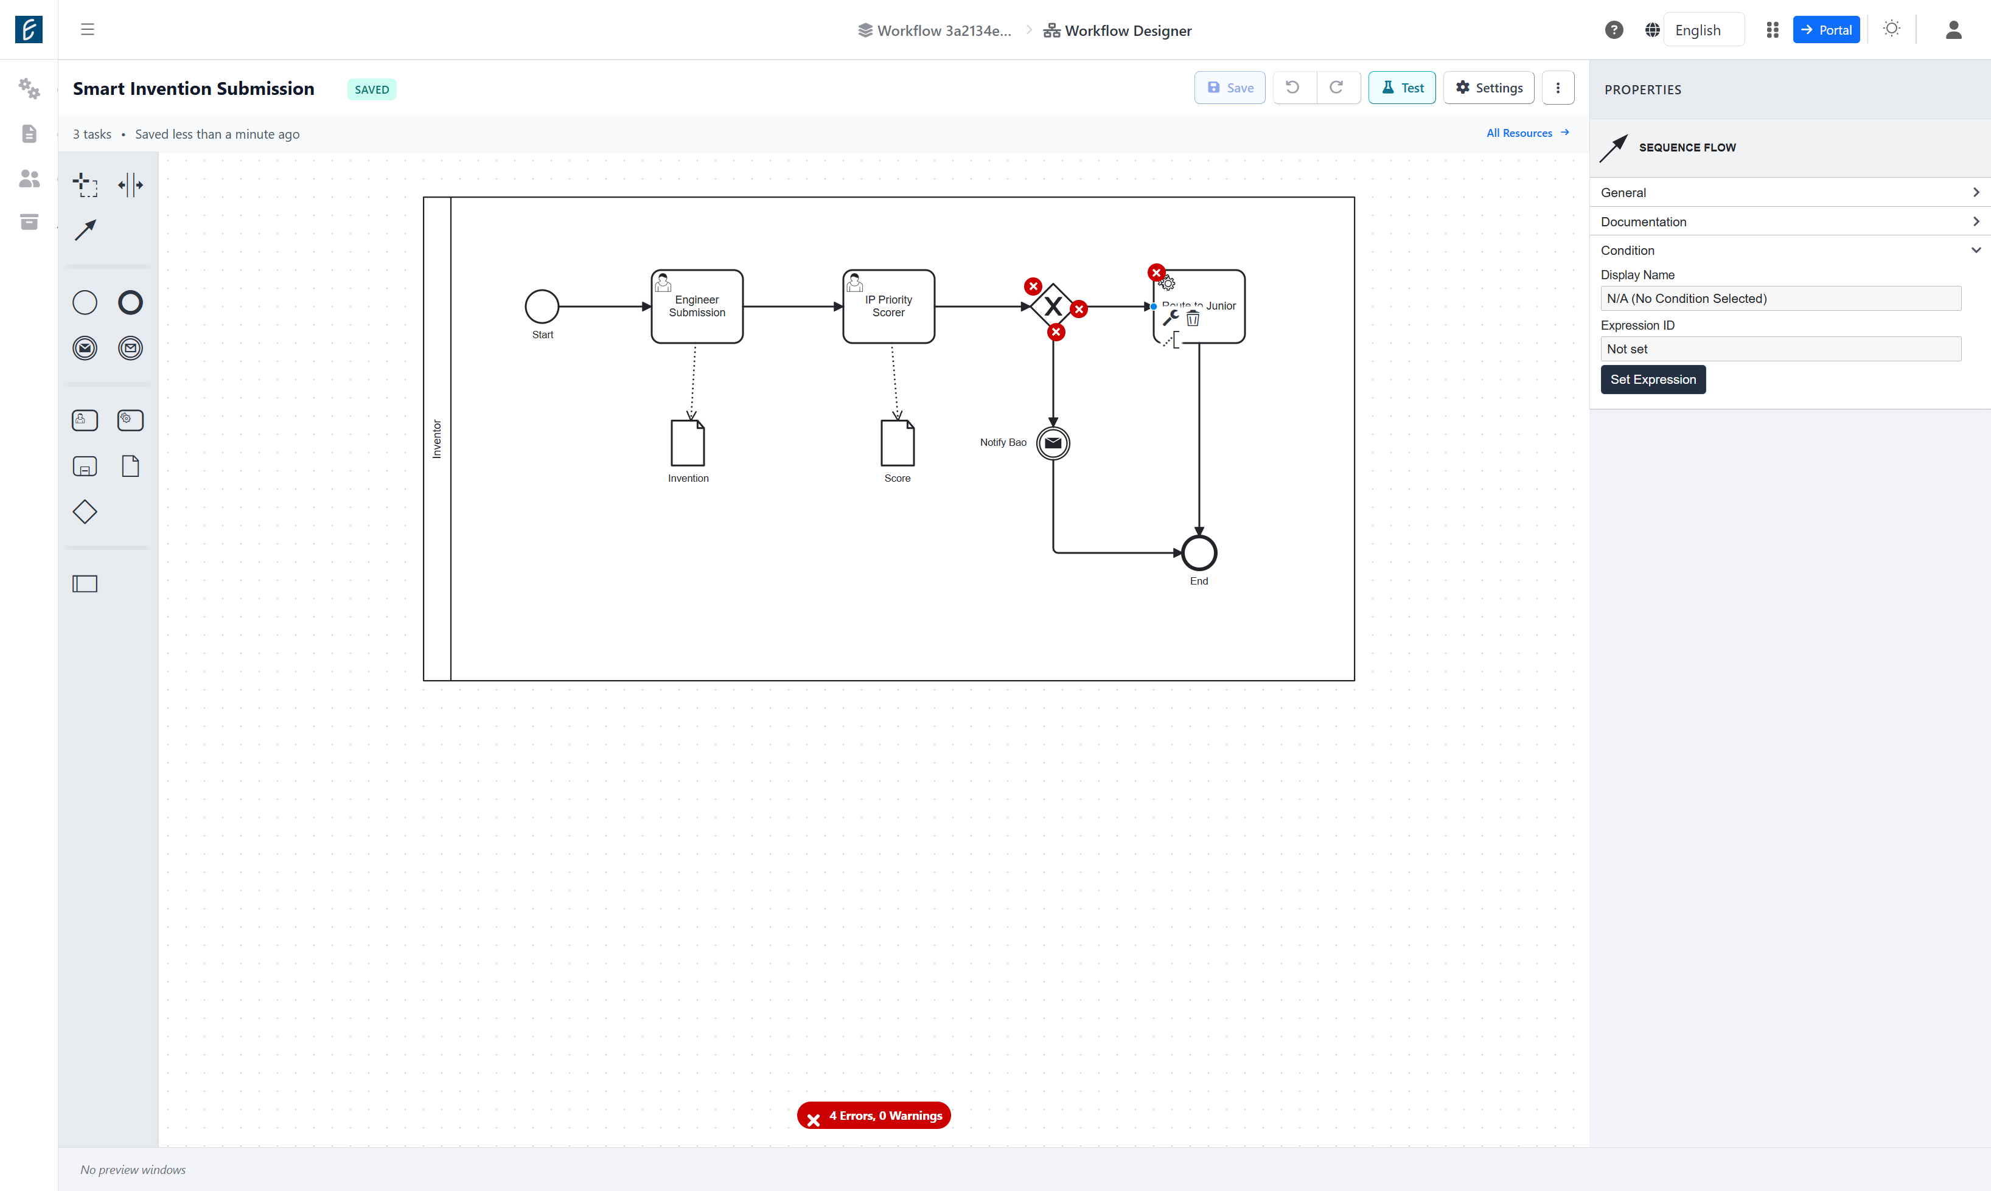Select the exclusive gateway diamond
1991x1191 pixels.
coord(1053,307)
